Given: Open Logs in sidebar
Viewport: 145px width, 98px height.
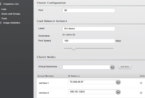Looking at the screenshot, I should [4, 9].
